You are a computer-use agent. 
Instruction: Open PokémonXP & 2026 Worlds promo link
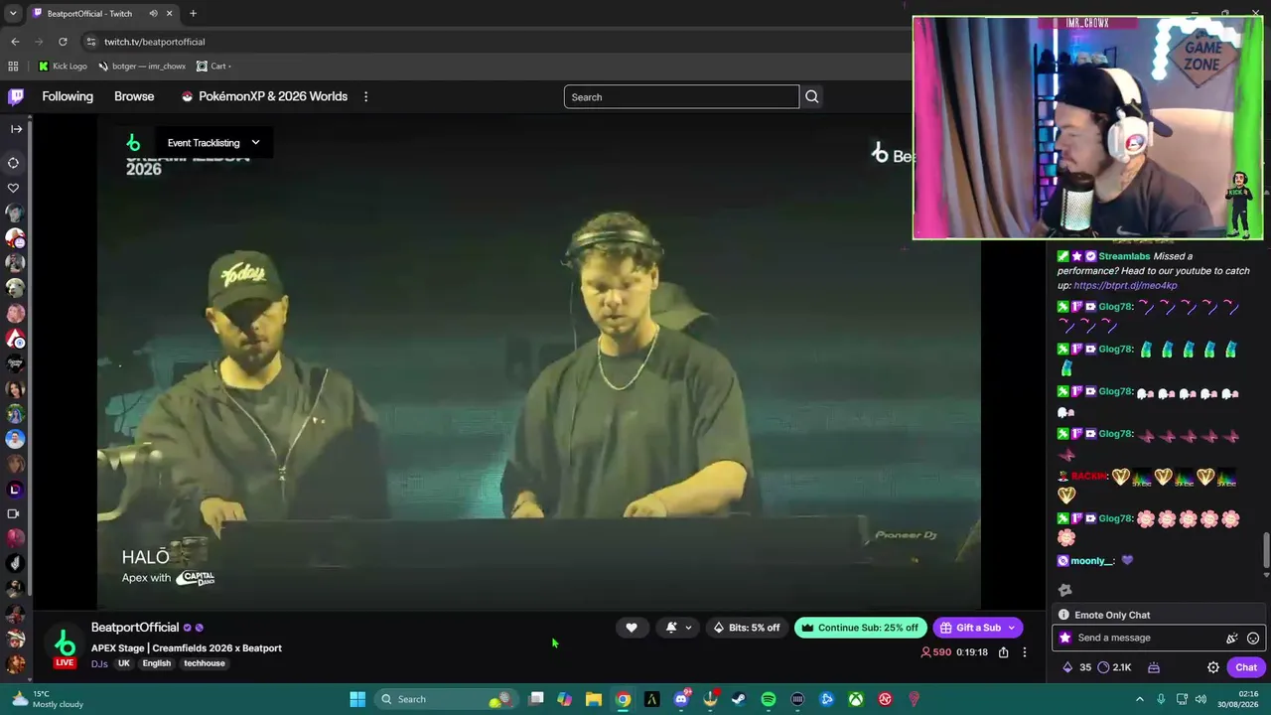tap(264, 96)
